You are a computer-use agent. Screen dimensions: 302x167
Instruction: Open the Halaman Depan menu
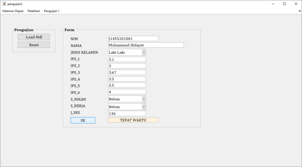click(x=13, y=11)
